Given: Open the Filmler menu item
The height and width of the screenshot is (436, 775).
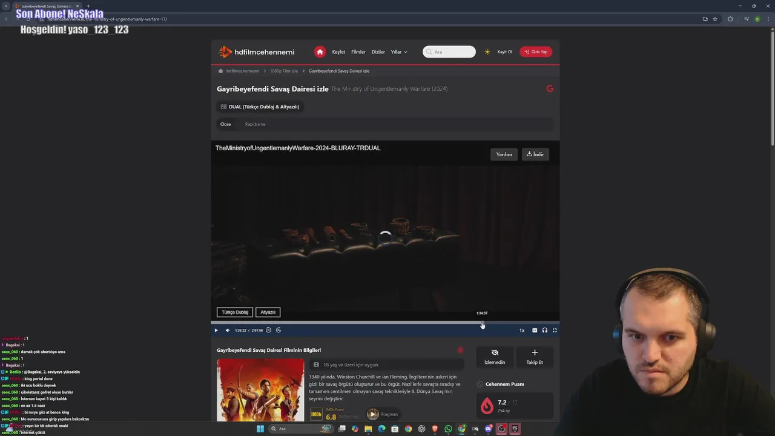Looking at the screenshot, I should pos(358,52).
